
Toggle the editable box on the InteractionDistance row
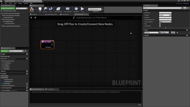tap(27, 86)
